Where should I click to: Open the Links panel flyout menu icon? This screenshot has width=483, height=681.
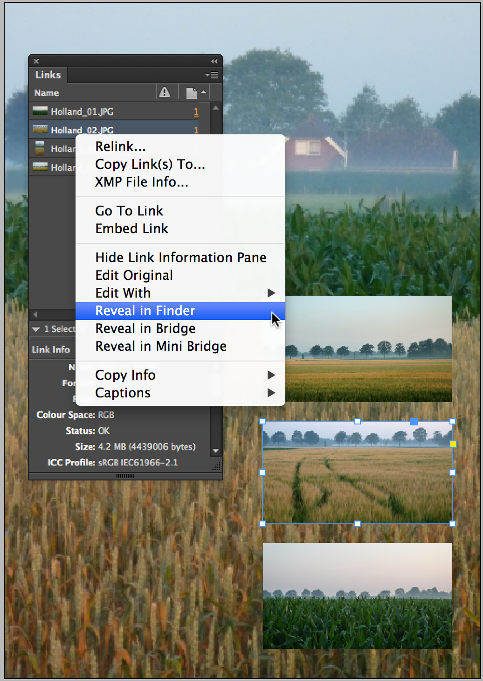[x=212, y=75]
